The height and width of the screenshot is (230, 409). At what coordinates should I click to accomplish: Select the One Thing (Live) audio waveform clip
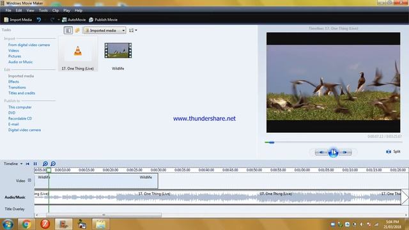[218, 197]
